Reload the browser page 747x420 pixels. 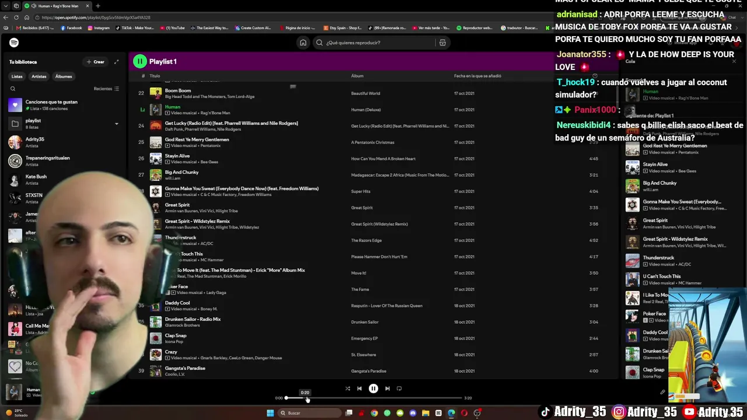tap(16, 17)
